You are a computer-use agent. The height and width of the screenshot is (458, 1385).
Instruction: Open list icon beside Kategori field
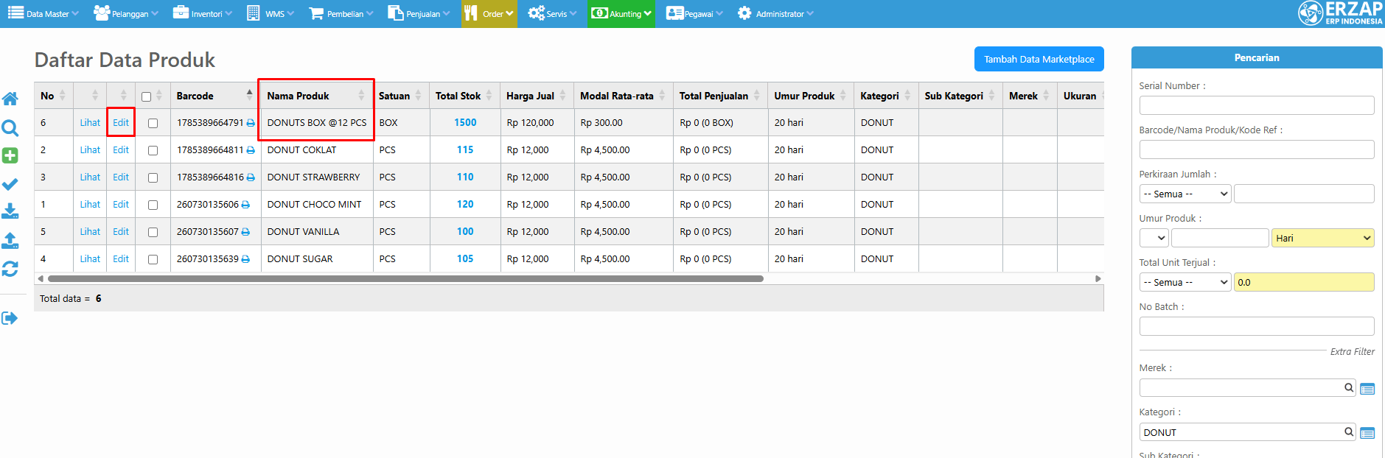(x=1367, y=433)
